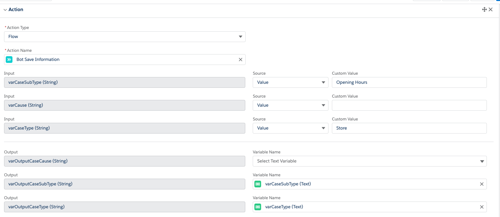Remove the varCaseSubType (Text) variable selection
Viewport: 500px width, 217px height.
tap(482, 184)
